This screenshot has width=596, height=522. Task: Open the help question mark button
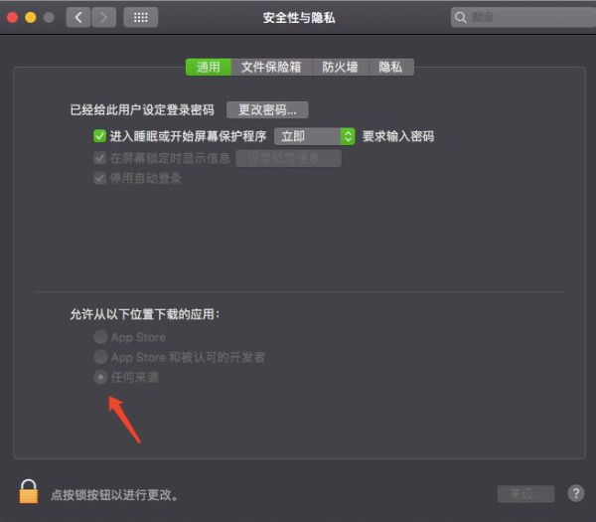click(576, 493)
